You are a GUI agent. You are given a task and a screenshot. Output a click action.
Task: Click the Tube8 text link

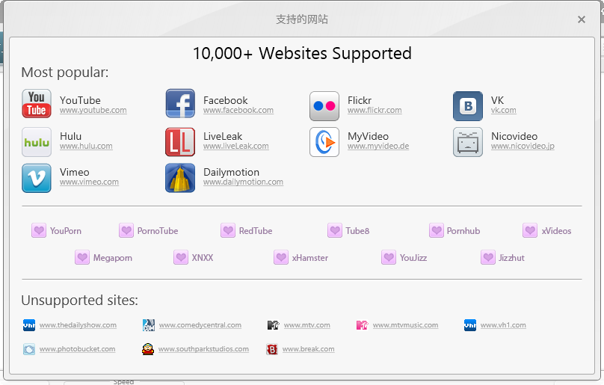pyautogui.click(x=357, y=231)
